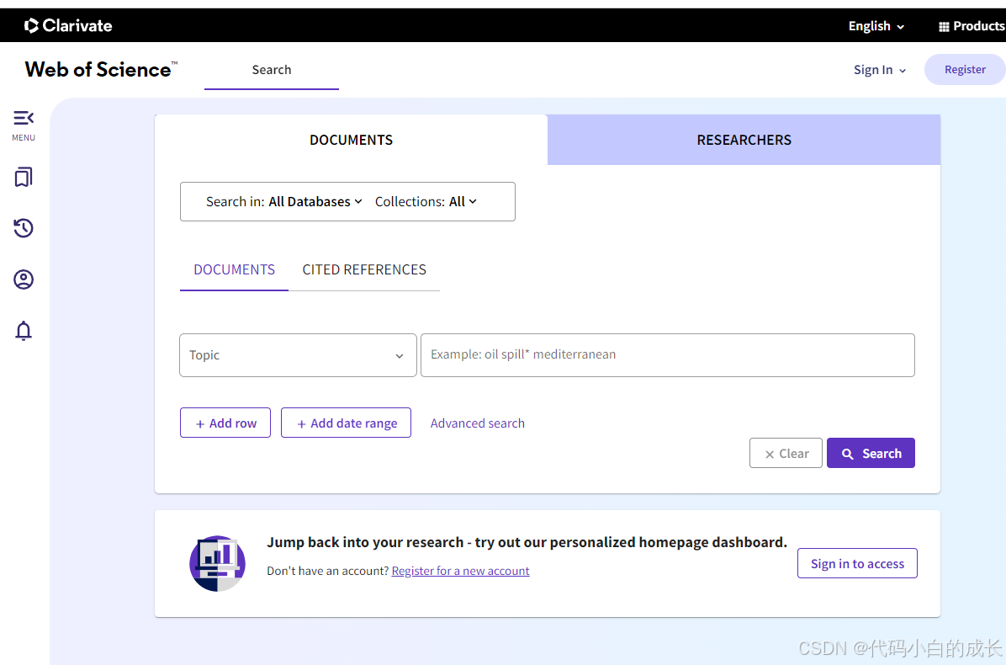1006x665 pixels.
Task: Open the Register for a new account link
Action: 460,571
